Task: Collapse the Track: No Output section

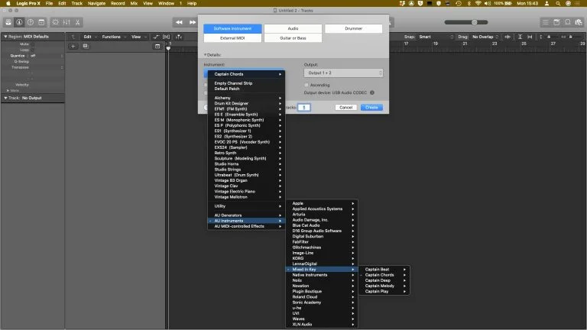Action: [x=5, y=98]
